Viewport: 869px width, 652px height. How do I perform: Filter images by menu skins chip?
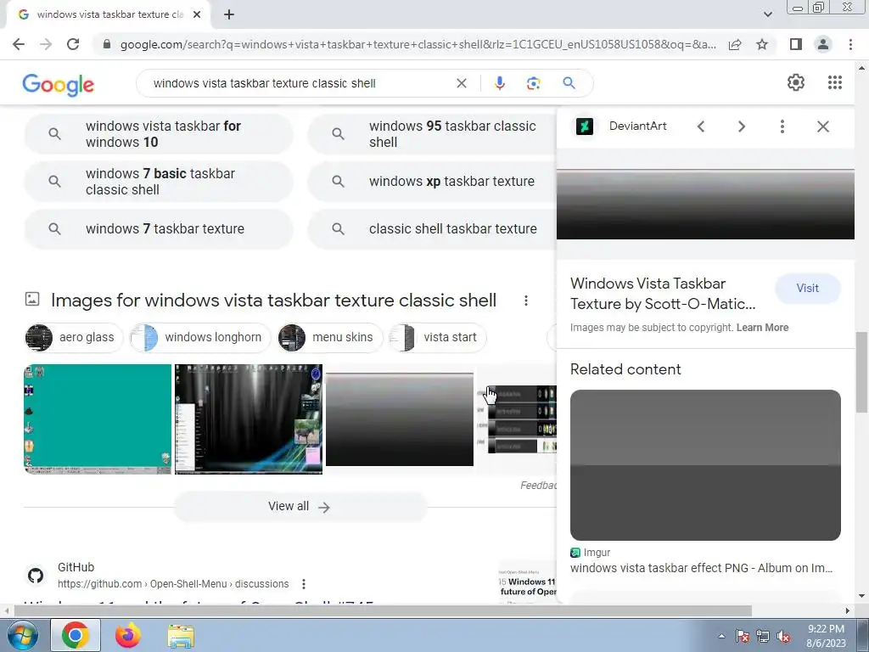(x=330, y=337)
